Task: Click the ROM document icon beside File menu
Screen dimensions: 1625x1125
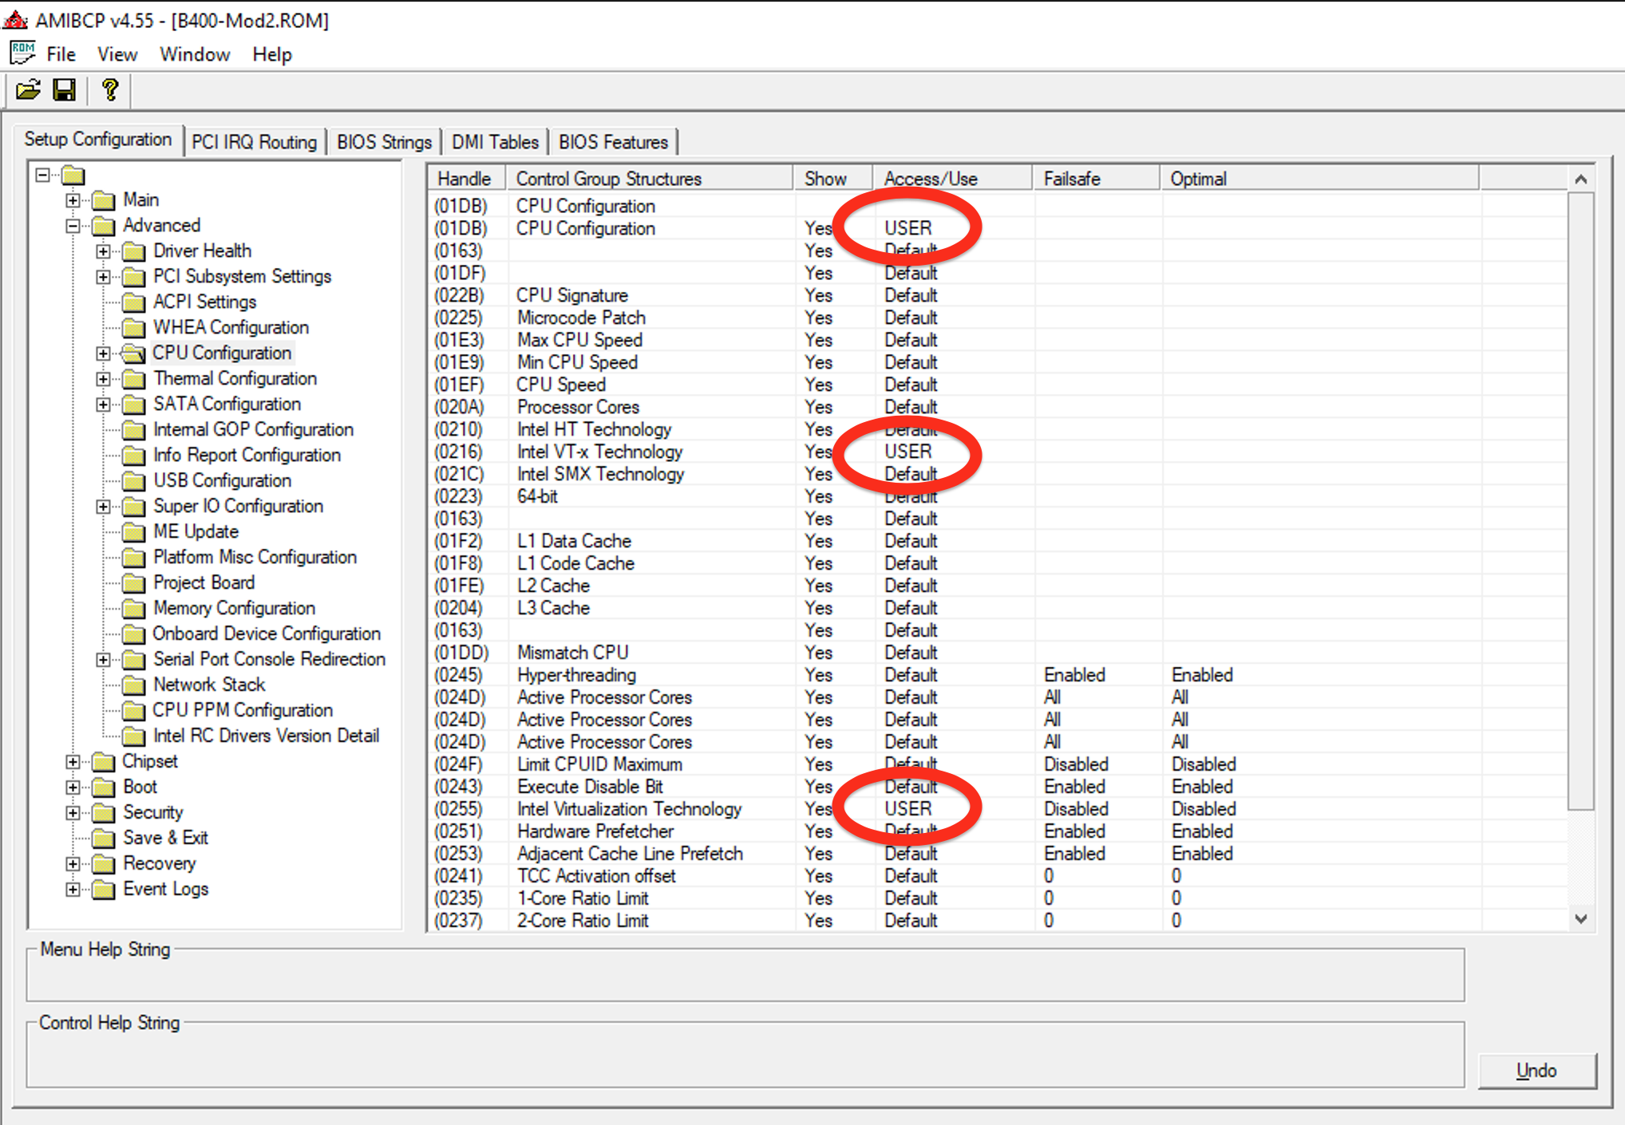Action: coord(22,53)
